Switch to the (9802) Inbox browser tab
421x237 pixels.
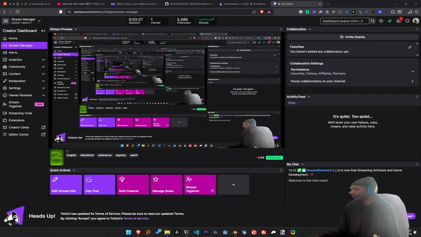(135, 4)
